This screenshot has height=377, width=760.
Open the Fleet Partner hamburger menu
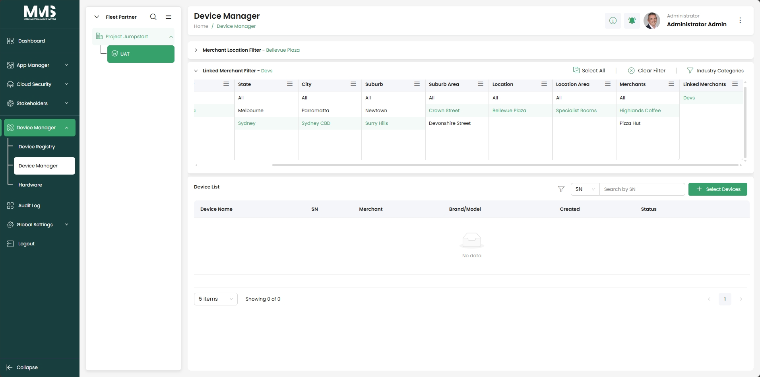pyautogui.click(x=169, y=17)
